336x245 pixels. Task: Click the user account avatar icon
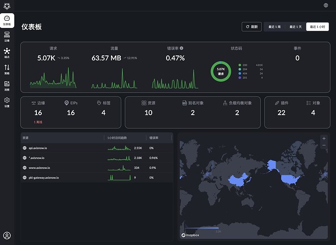click(x=7, y=236)
